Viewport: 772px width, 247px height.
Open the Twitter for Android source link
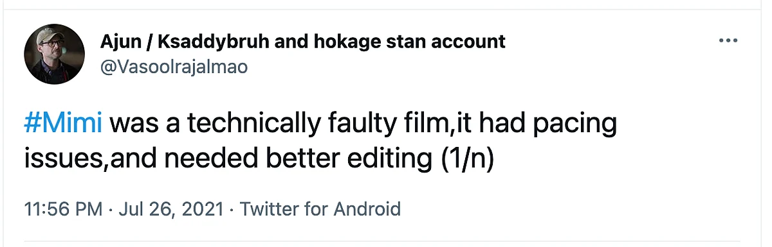(320, 209)
